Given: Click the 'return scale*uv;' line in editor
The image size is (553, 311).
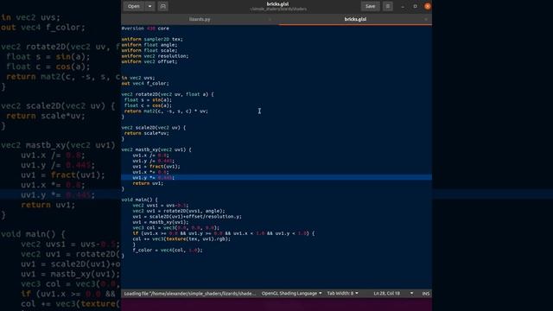Looking at the screenshot, I should [146, 133].
